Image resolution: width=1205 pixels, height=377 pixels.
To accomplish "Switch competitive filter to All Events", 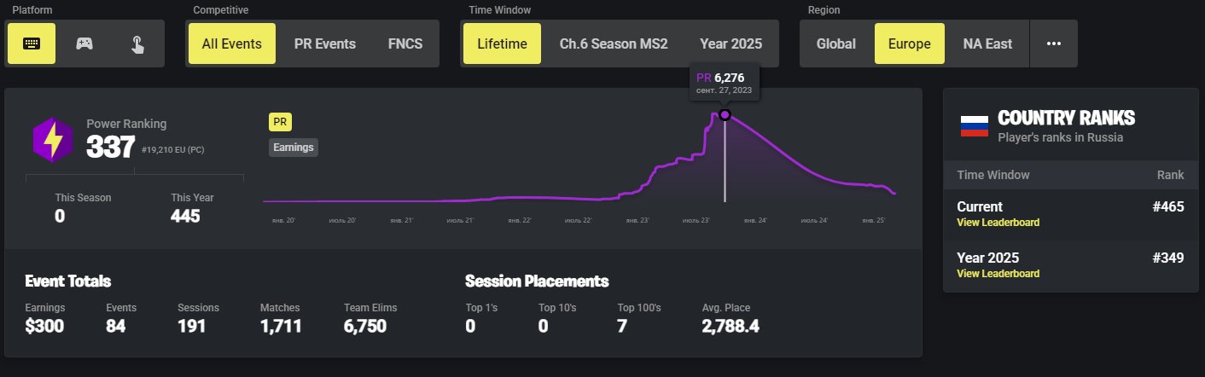I will tap(232, 43).
